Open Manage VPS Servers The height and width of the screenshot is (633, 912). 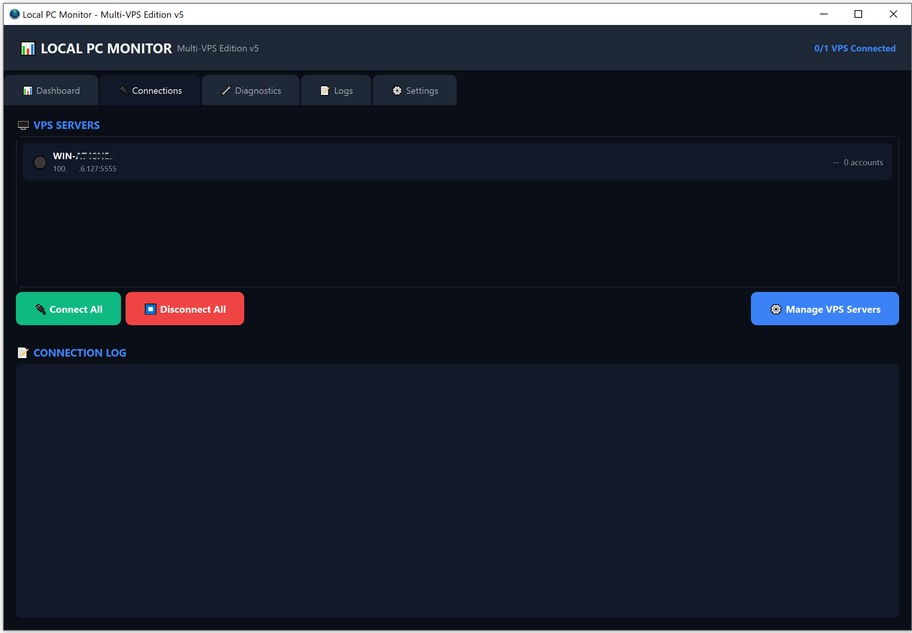point(824,309)
